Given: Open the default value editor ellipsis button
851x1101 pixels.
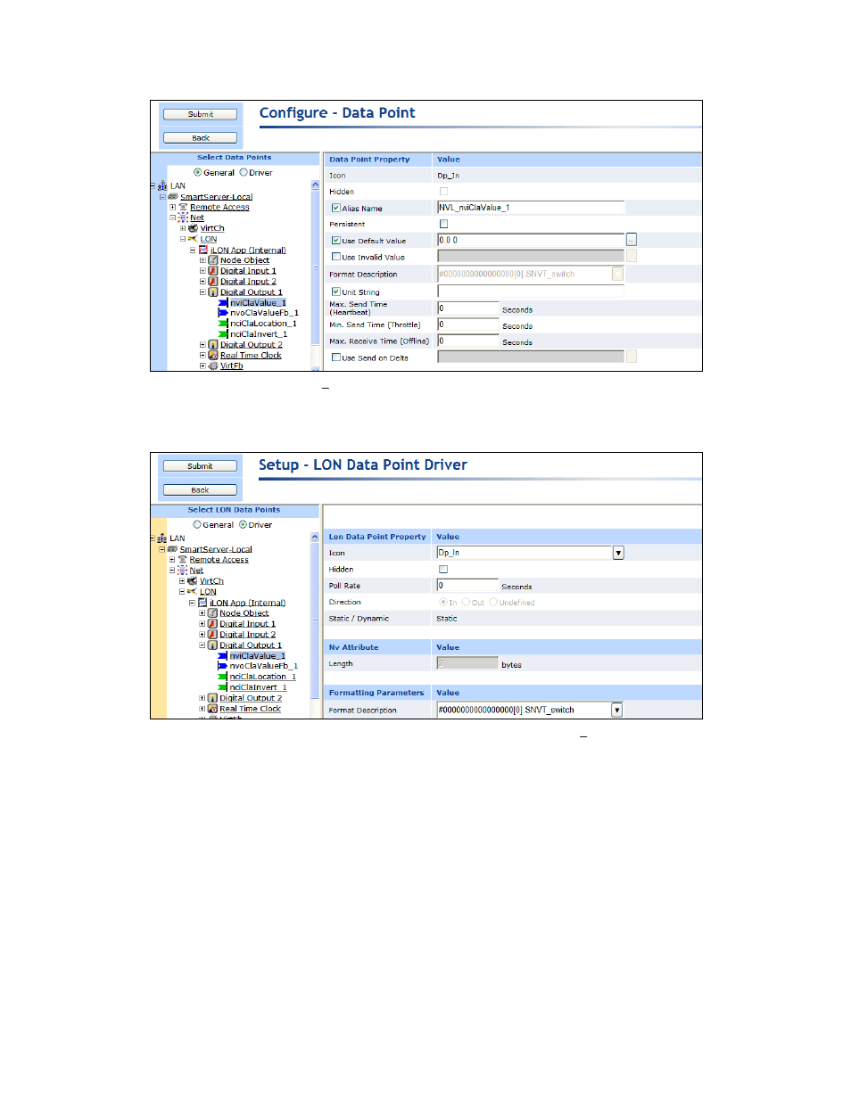Looking at the screenshot, I should point(632,240).
